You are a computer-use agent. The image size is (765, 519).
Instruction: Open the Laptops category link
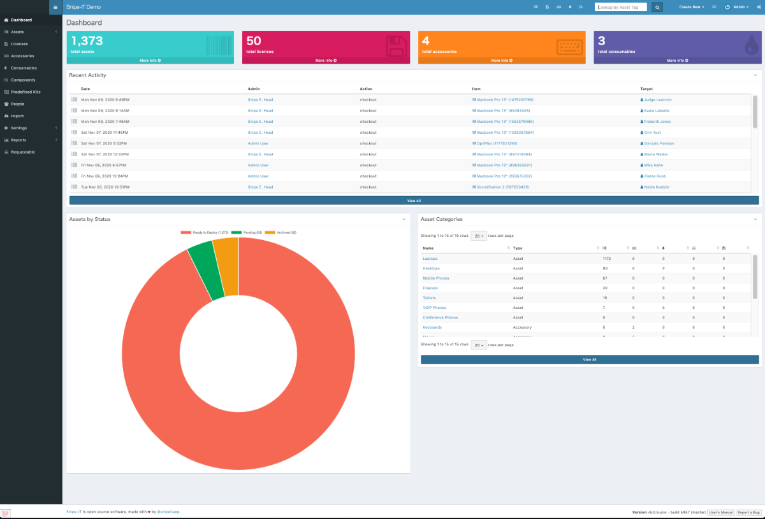coord(430,259)
